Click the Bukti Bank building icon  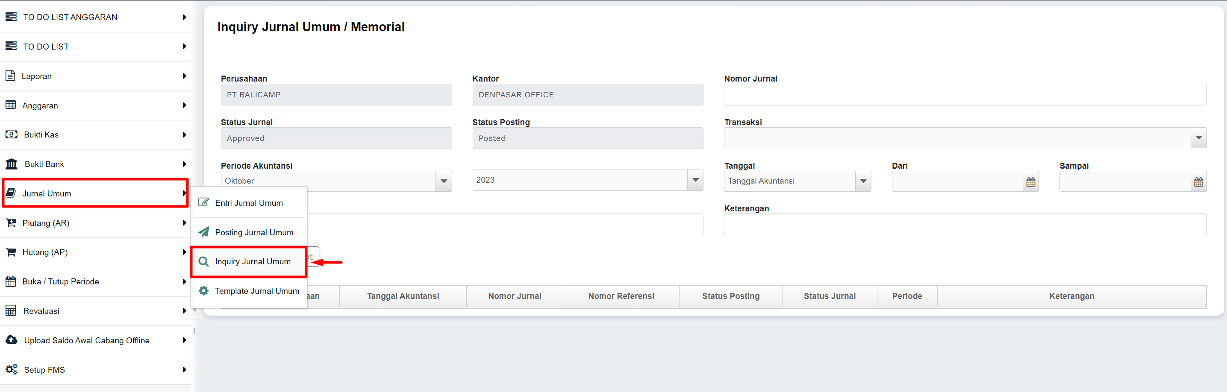click(12, 164)
